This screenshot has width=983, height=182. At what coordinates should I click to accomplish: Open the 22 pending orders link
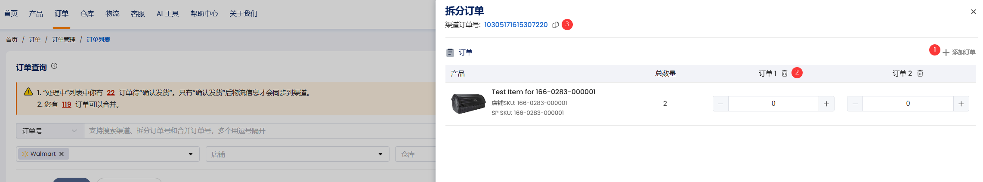[111, 93]
